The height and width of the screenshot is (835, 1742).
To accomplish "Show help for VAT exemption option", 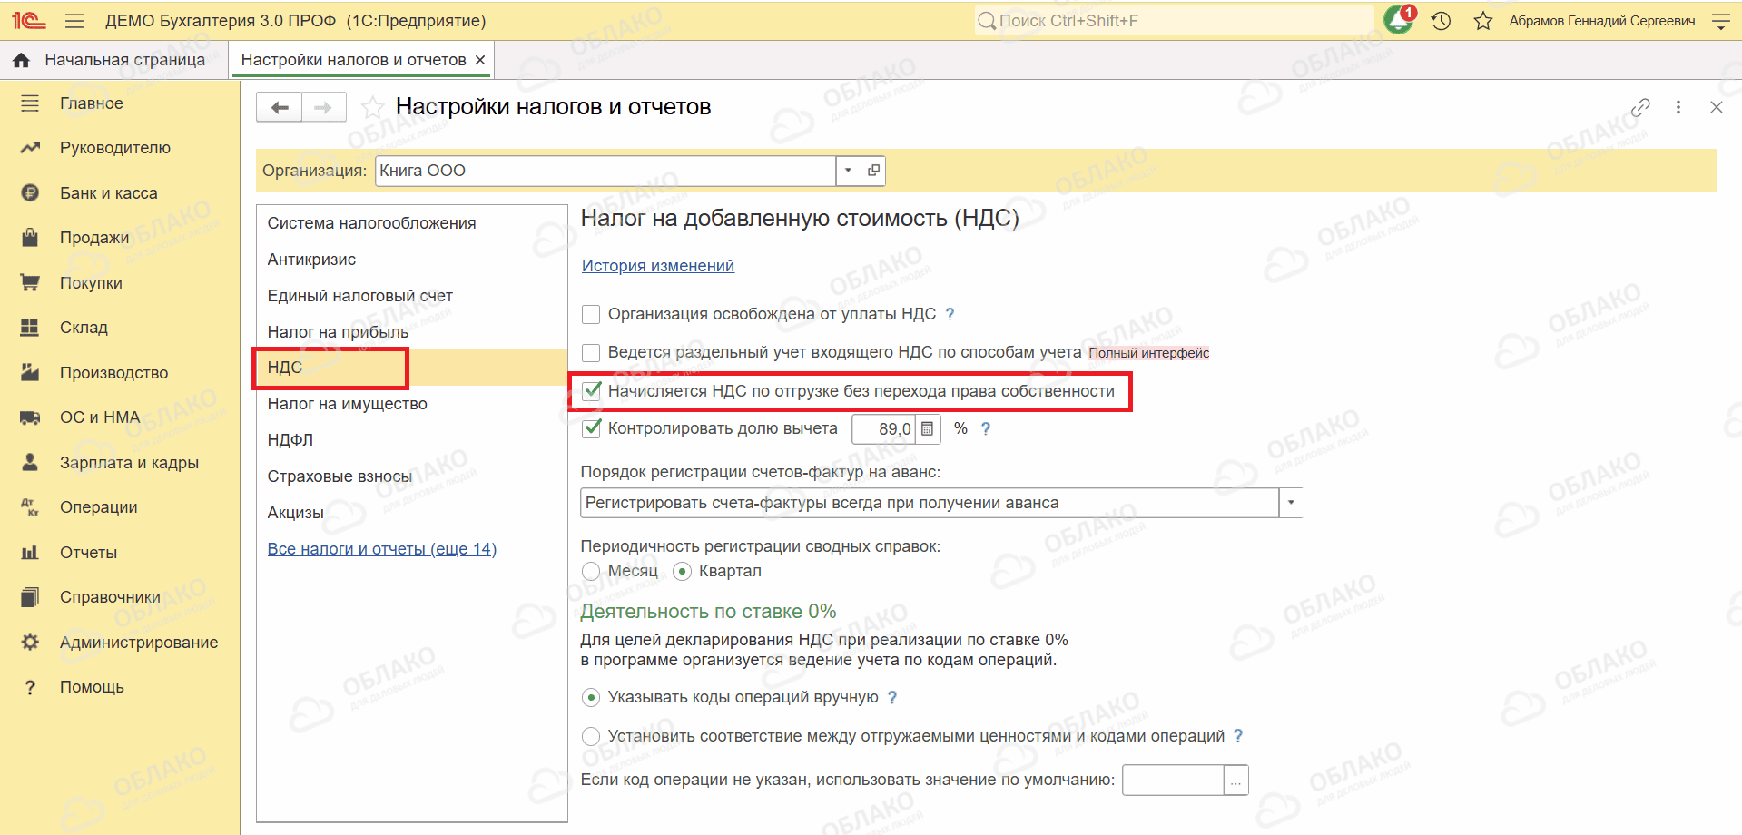I will coord(950,314).
